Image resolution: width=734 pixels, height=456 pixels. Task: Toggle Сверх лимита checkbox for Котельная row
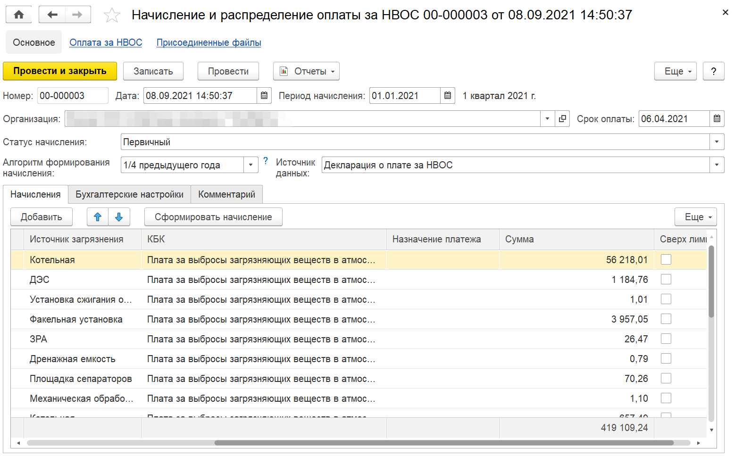(666, 259)
